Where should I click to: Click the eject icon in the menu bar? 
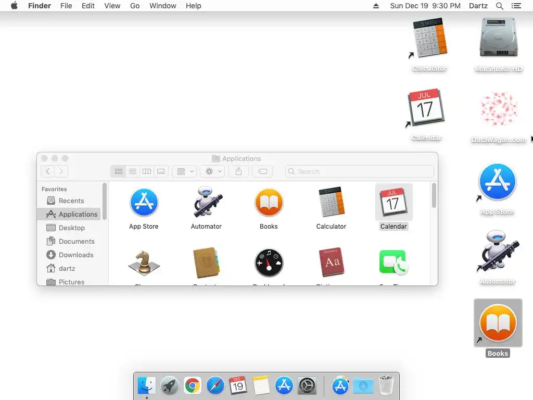376,6
